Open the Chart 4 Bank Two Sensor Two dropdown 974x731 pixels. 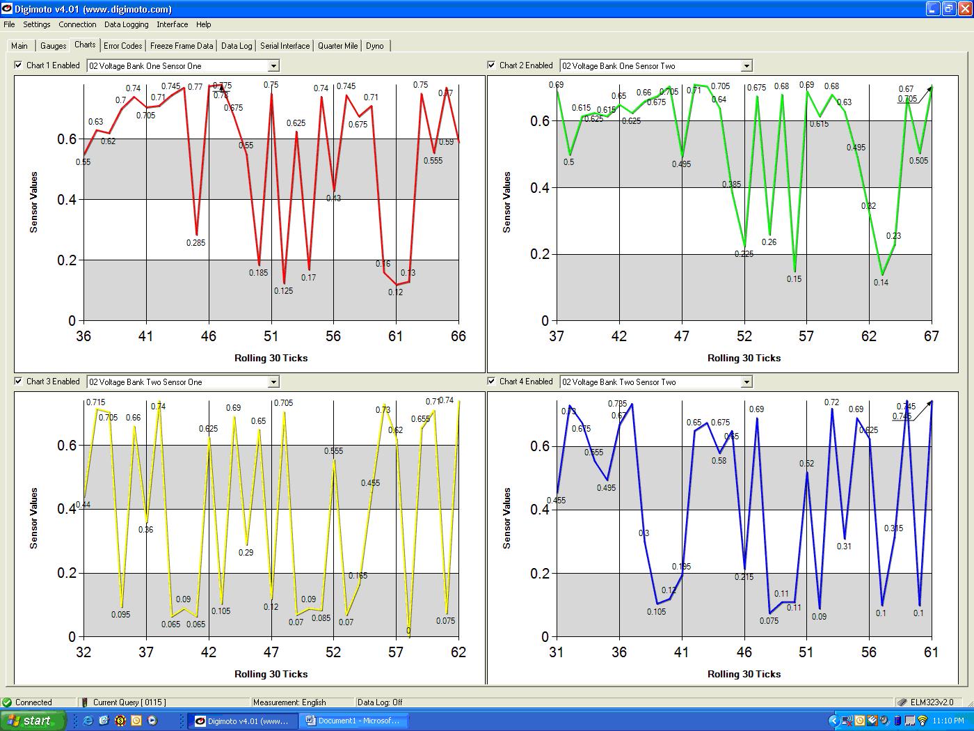(x=747, y=382)
